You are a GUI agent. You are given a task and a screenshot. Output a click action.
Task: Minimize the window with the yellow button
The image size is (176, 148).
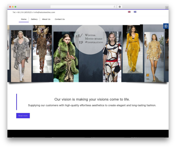point(13,7)
